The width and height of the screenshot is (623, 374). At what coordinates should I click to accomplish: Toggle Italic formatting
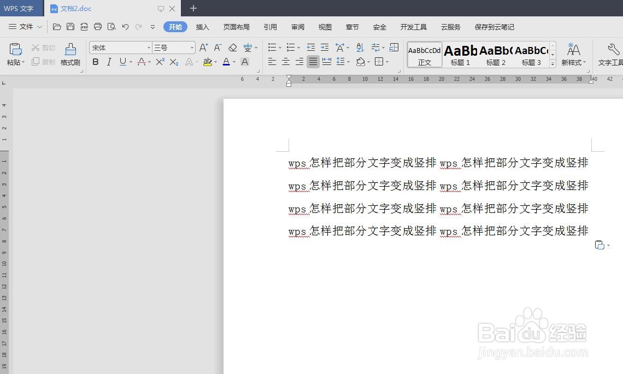tap(109, 62)
